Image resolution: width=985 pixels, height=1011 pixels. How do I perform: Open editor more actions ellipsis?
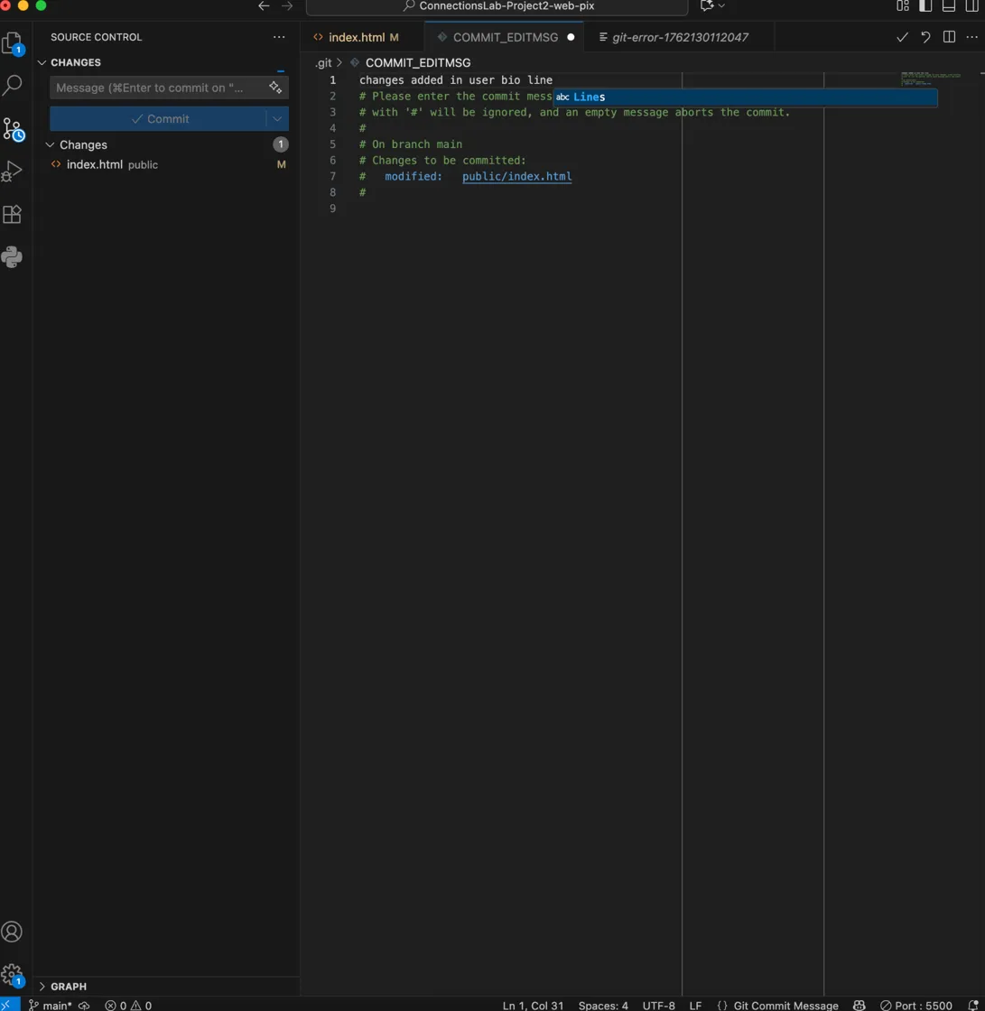[x=972, y=37]
